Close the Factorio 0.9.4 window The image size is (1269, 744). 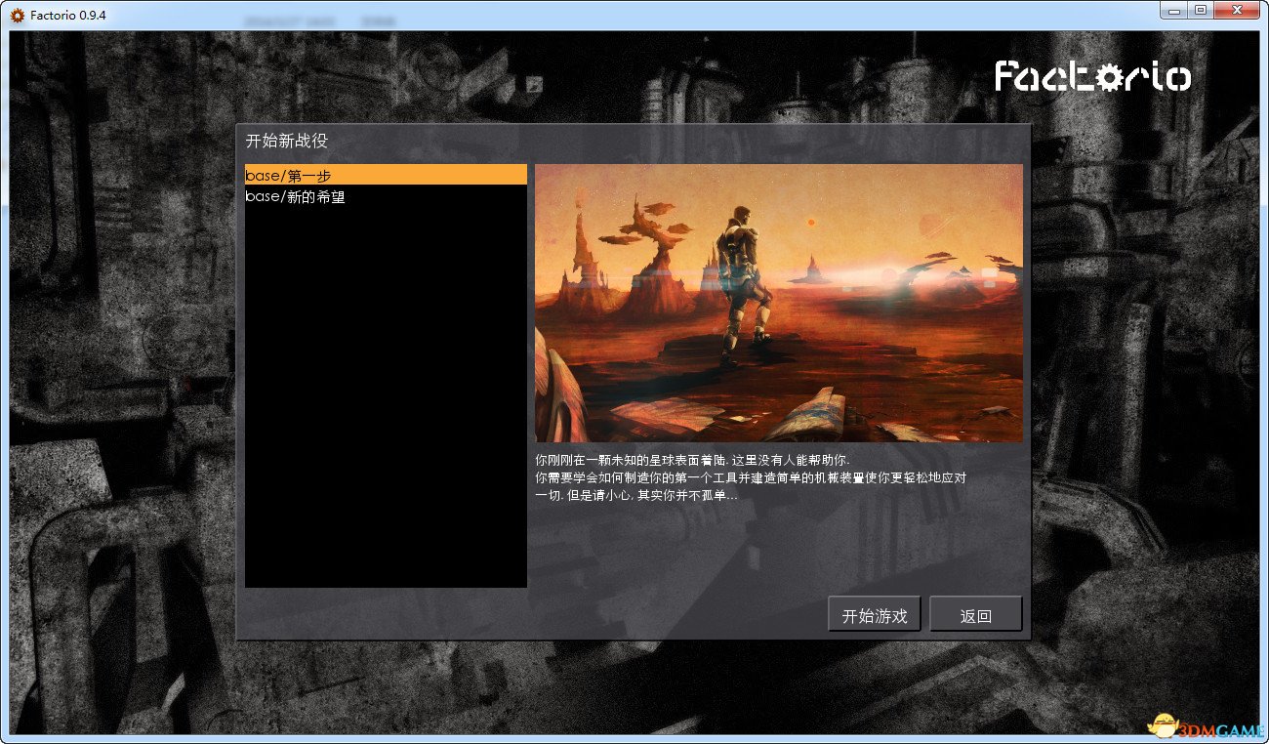(1237, 11)
